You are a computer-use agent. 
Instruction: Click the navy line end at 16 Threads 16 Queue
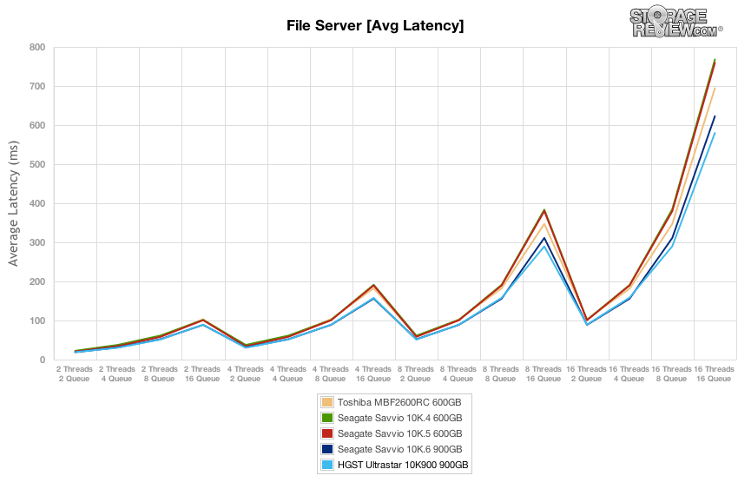(x=715, y=116)
